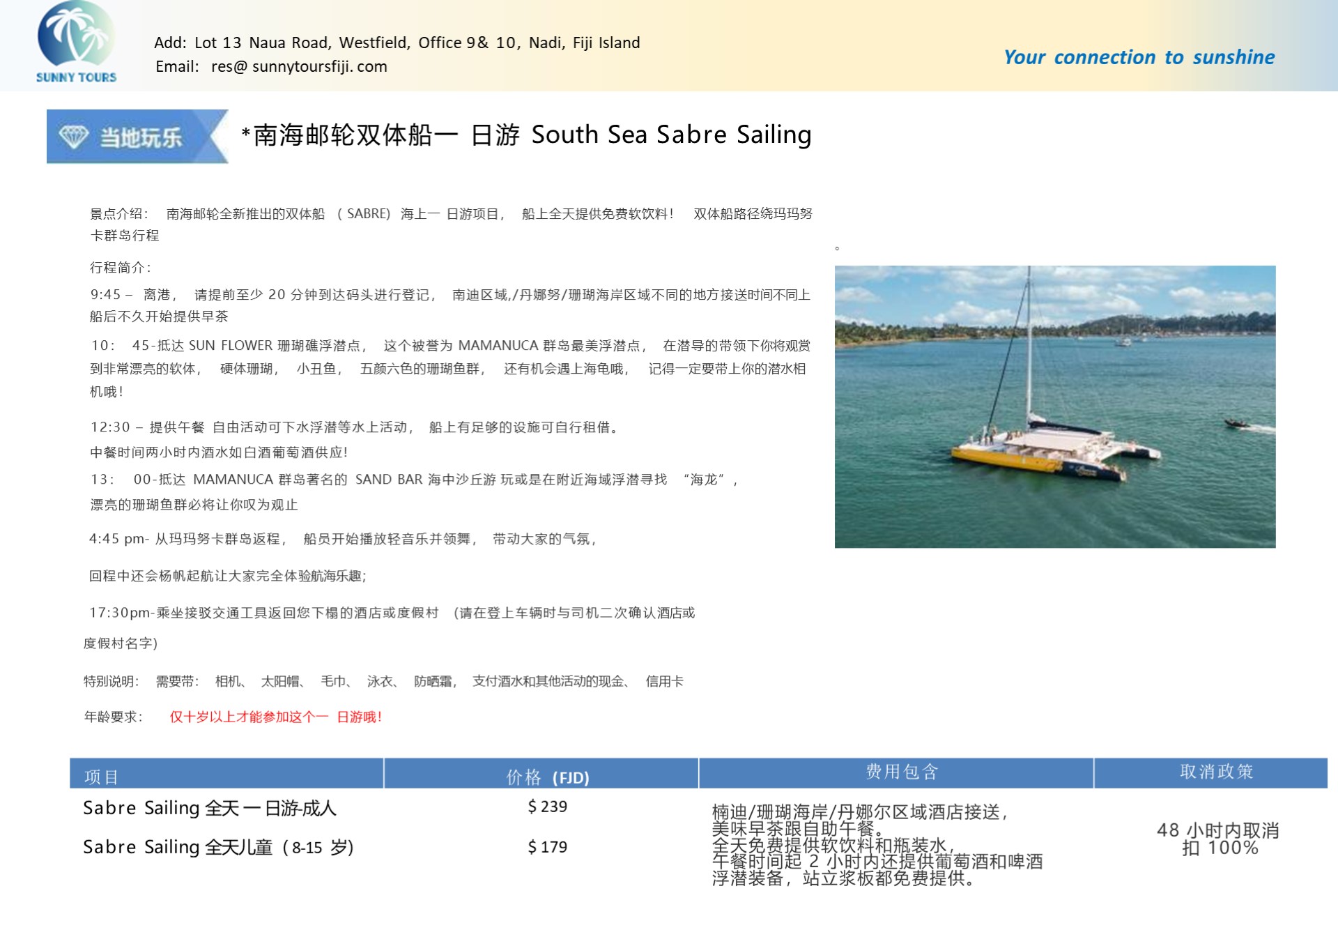This screenshot has height=946, width=1338.
Task: Click the child price $ 179
Action: pos(548,847)
